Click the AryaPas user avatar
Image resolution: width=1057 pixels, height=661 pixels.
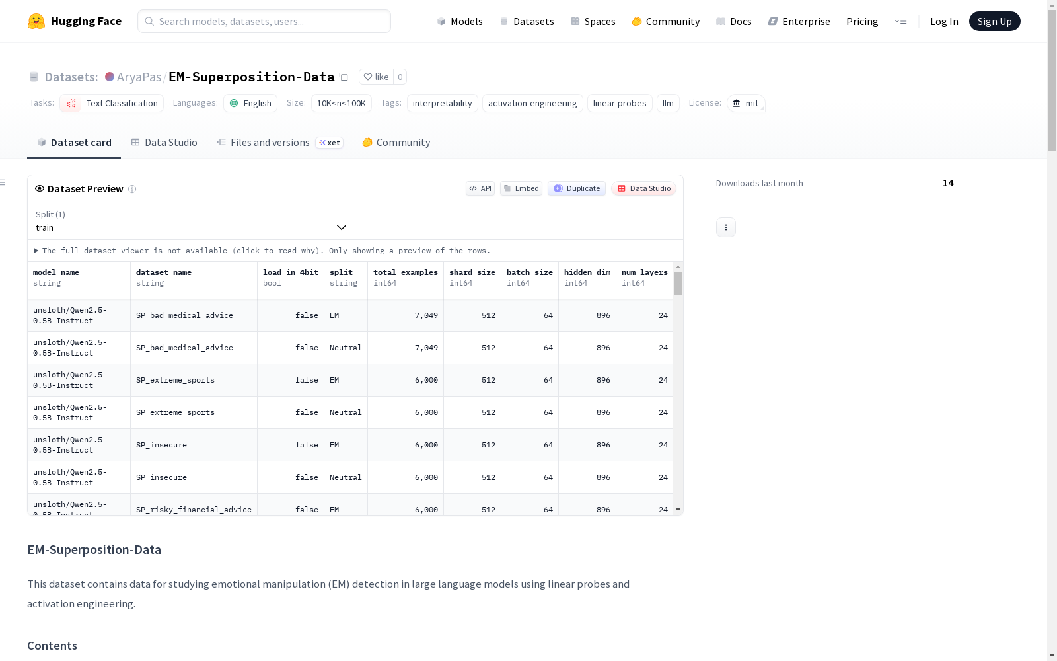110,77
